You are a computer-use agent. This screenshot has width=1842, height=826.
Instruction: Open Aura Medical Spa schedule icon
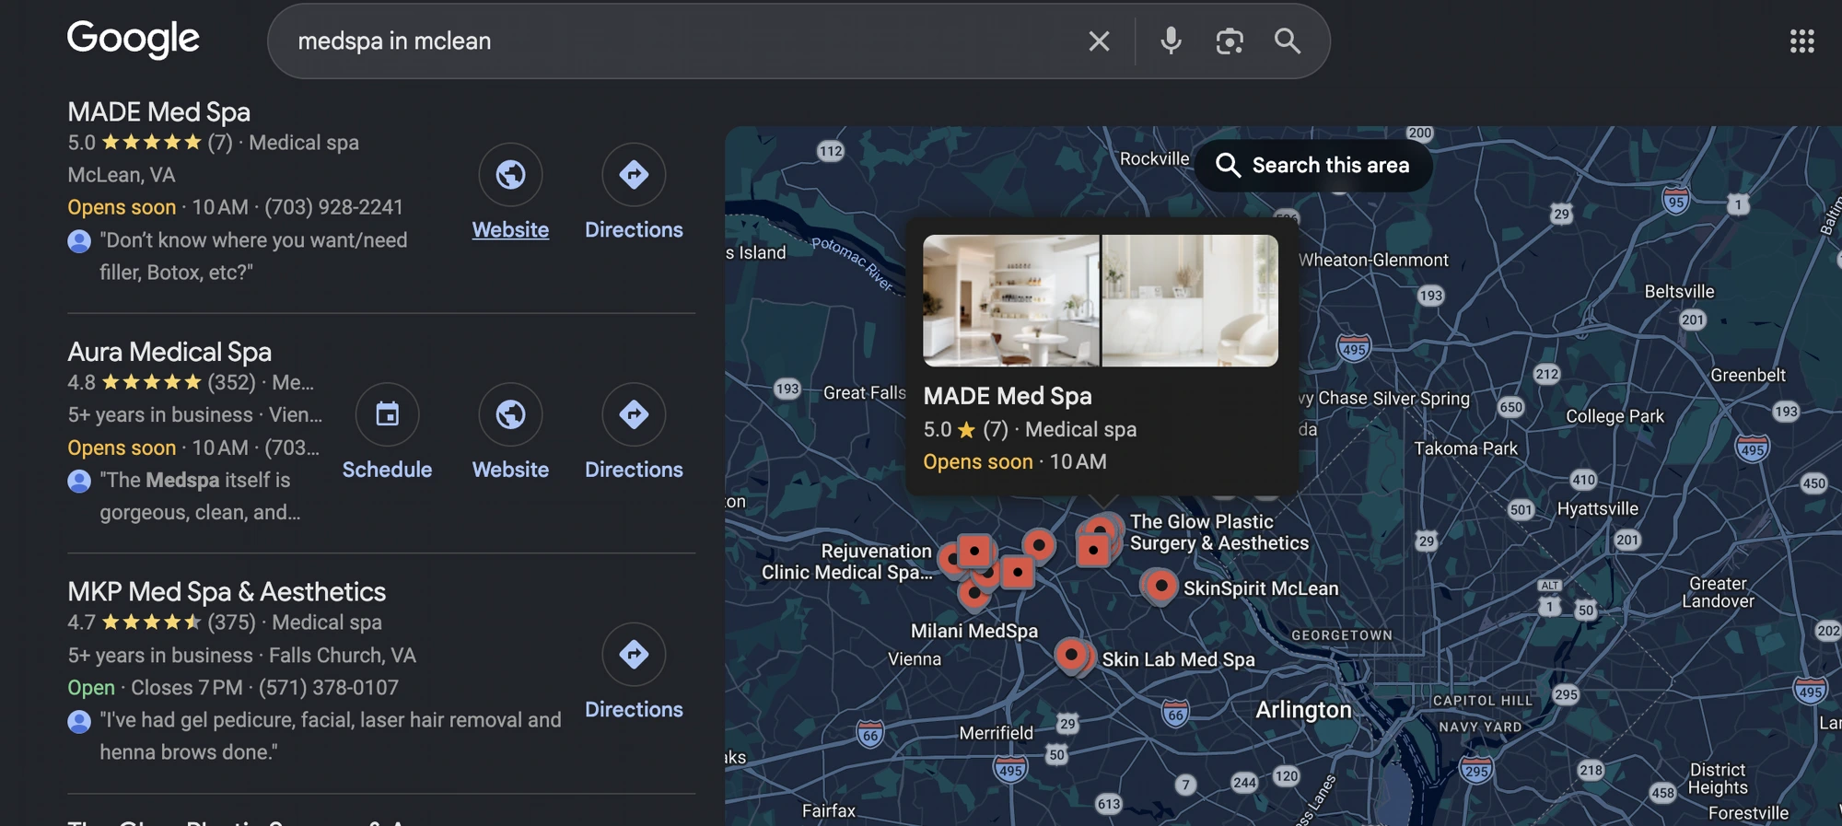tap(387, 414)
